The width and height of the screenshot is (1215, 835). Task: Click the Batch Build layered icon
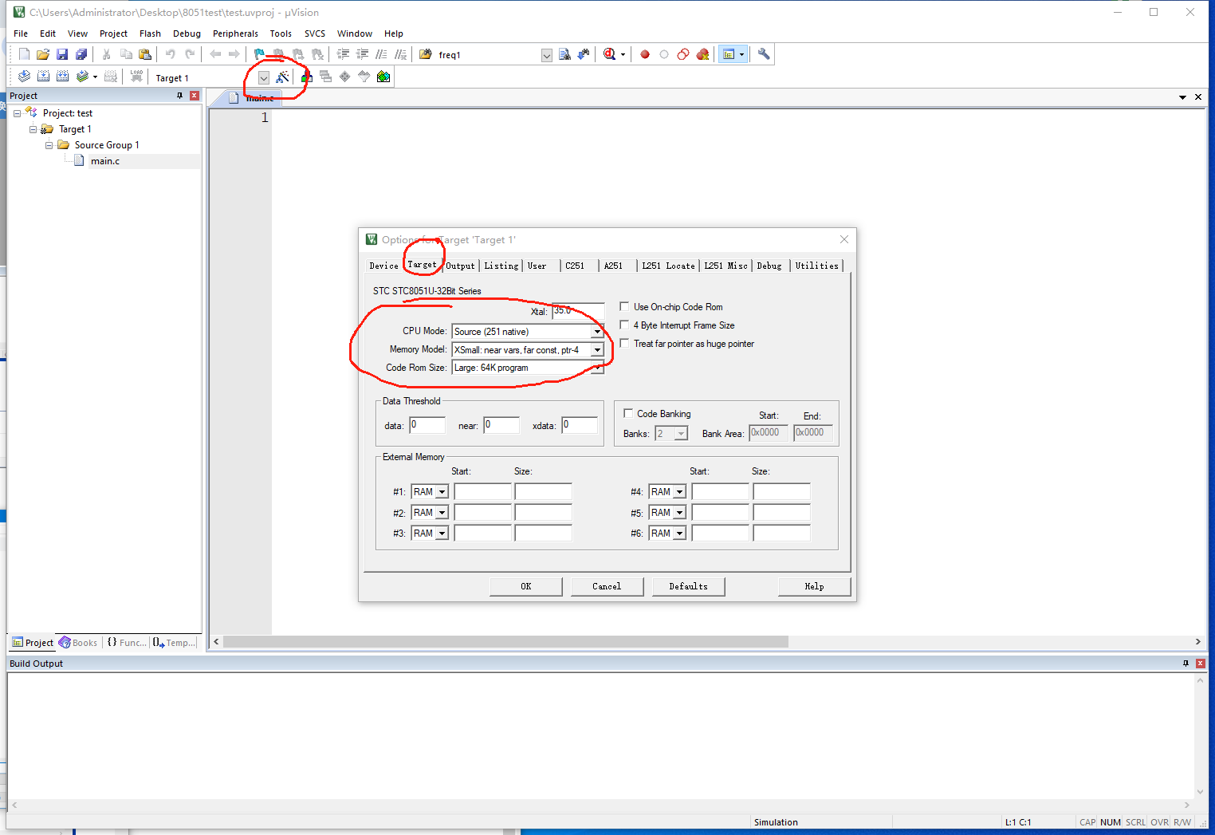pos(82,77)
